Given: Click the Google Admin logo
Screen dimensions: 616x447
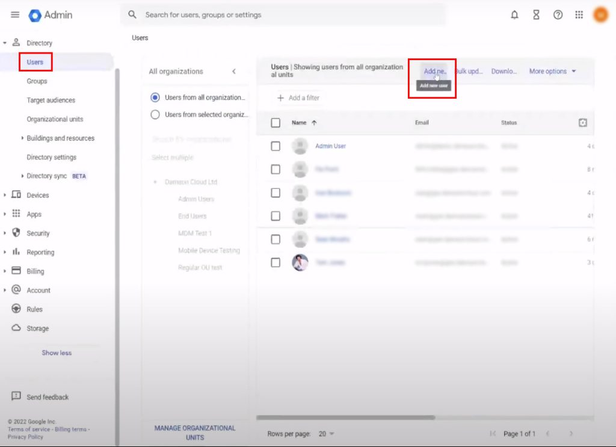Looking at the screenshot, I should [x=51, y=15].
